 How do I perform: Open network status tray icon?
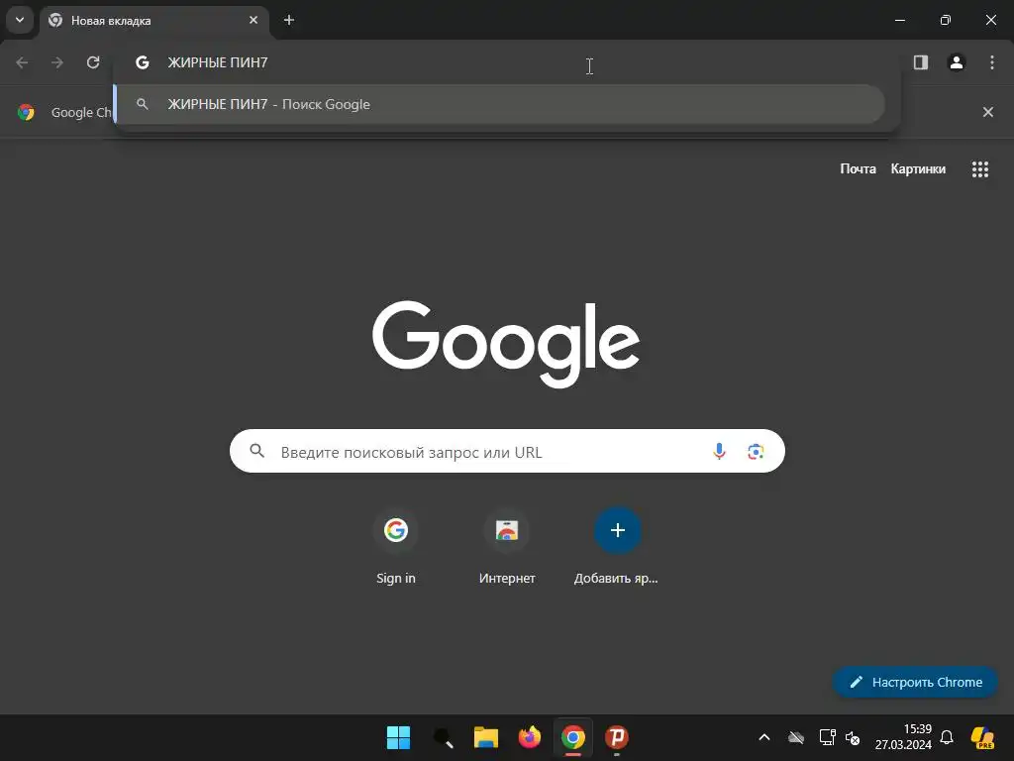pyautogui.click(x=827, y=737)
